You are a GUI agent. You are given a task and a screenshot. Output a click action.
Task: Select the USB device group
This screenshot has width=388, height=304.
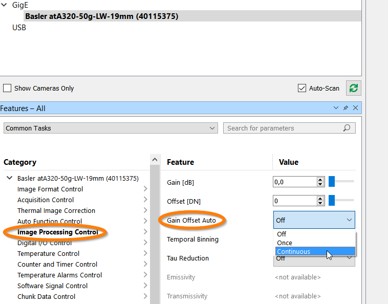[19, 28]
